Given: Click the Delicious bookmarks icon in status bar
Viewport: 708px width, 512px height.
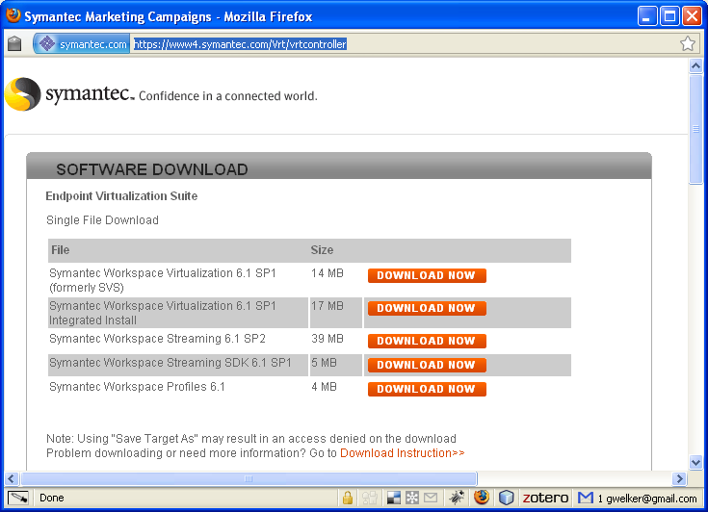Looking at the screenshot, I should tap(394, 498).
